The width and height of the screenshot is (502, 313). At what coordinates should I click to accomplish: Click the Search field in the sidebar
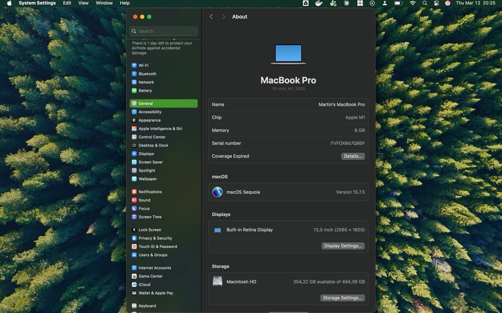pos(164,31)
